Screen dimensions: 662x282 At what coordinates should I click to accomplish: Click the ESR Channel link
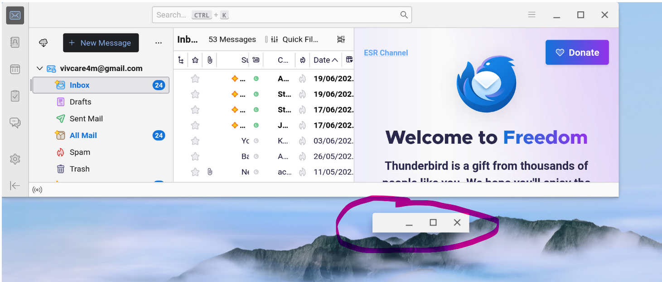point(386,53)
